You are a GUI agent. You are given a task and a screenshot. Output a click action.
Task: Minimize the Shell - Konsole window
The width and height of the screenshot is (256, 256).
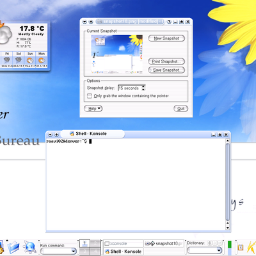[213, 134]
